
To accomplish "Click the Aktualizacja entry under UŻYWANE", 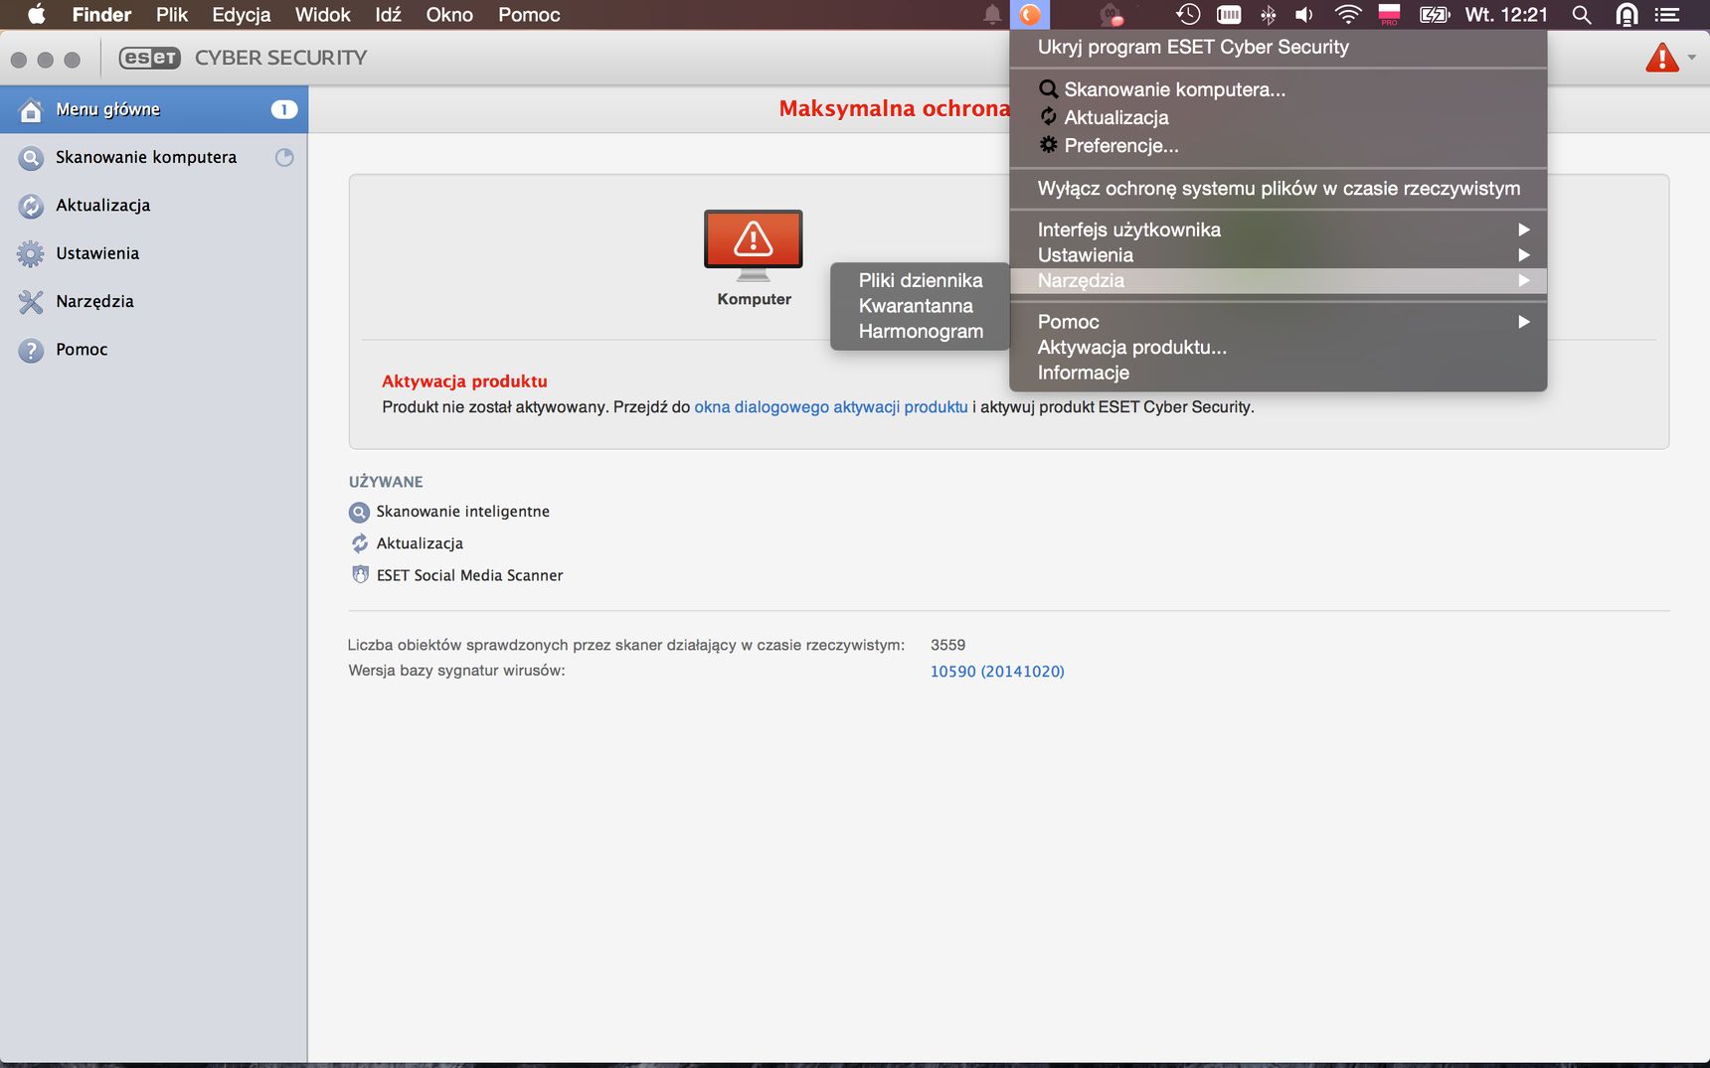I will (x=420, y=543).
